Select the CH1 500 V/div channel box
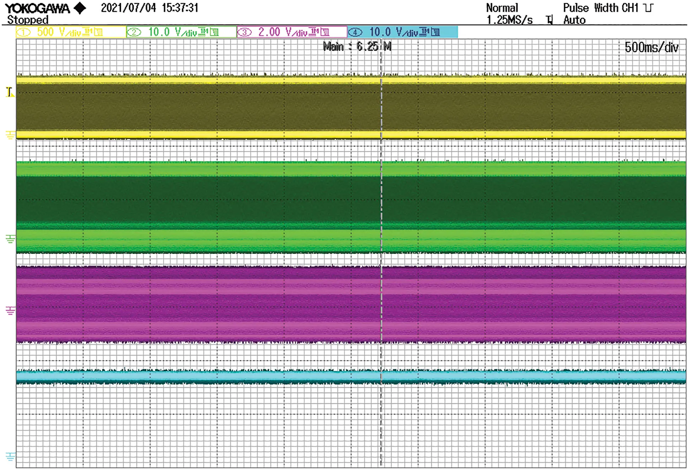Viewport: 689px width, 470px height. pyautogui.click(x=71, y=32)
